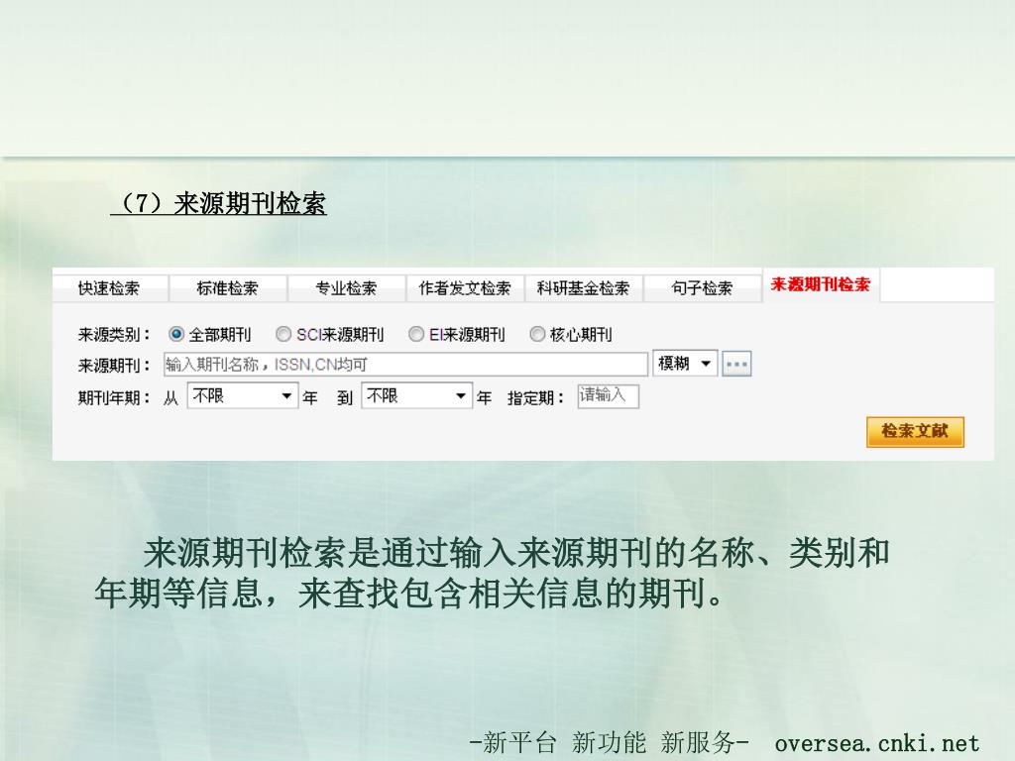Click the oversea.cnki.net footer text

(x=877, y=743)
